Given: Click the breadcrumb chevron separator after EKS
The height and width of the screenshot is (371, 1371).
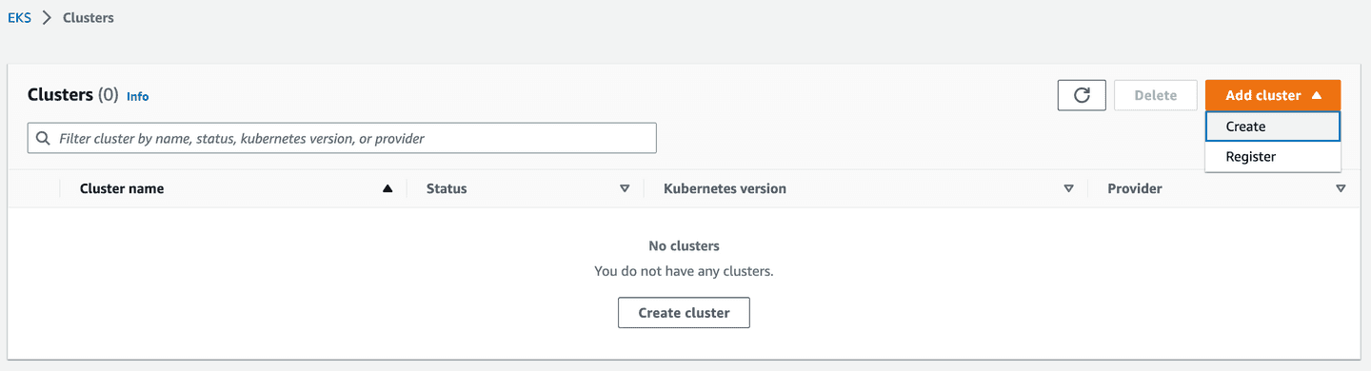Looking at the screenshot, I should coord(47,18).
